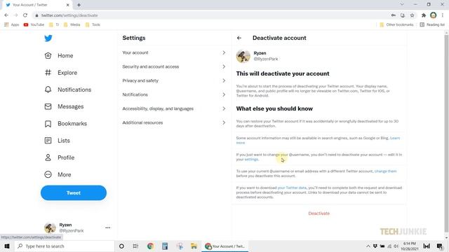This screenshot has width=449, height=252.
Task: Expand Your account settings
Action: point(174,52)
